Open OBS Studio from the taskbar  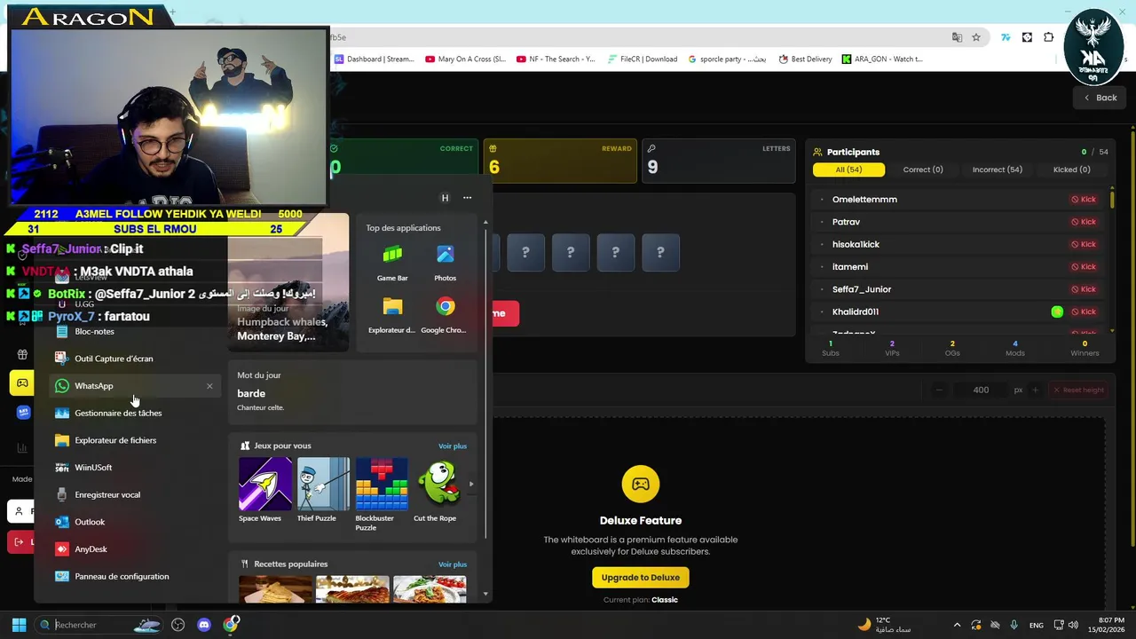[178, 625]
